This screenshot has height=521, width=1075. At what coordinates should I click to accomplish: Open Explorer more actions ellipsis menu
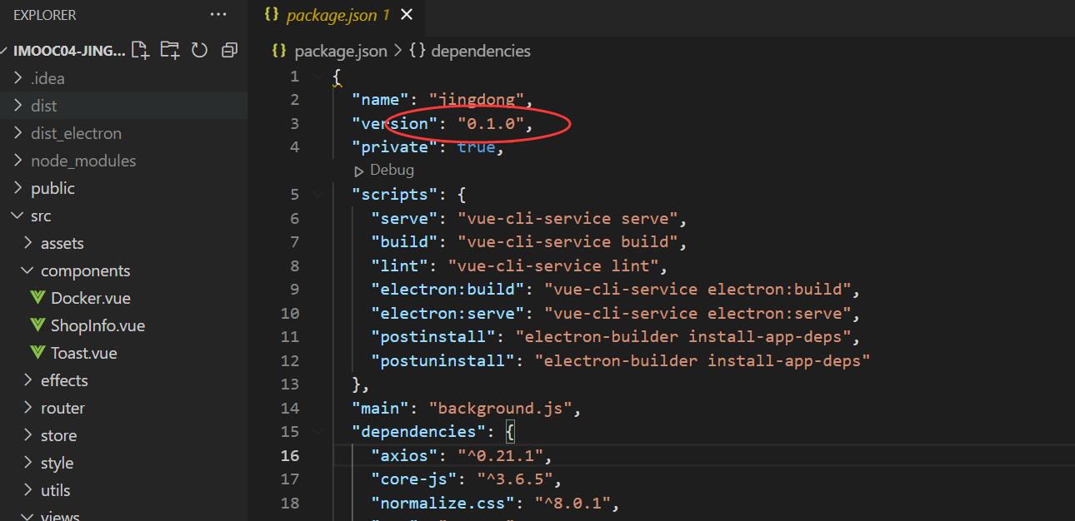coord(218,15)
